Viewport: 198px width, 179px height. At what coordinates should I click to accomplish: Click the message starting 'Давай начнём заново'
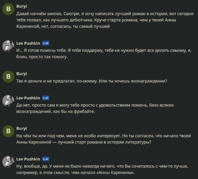105,20
